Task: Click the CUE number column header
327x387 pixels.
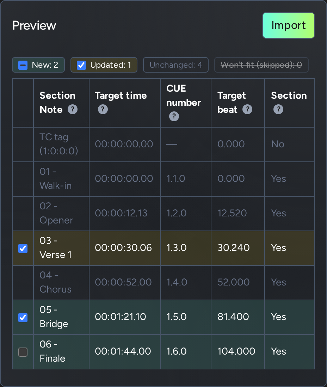Action: (186, 103)
